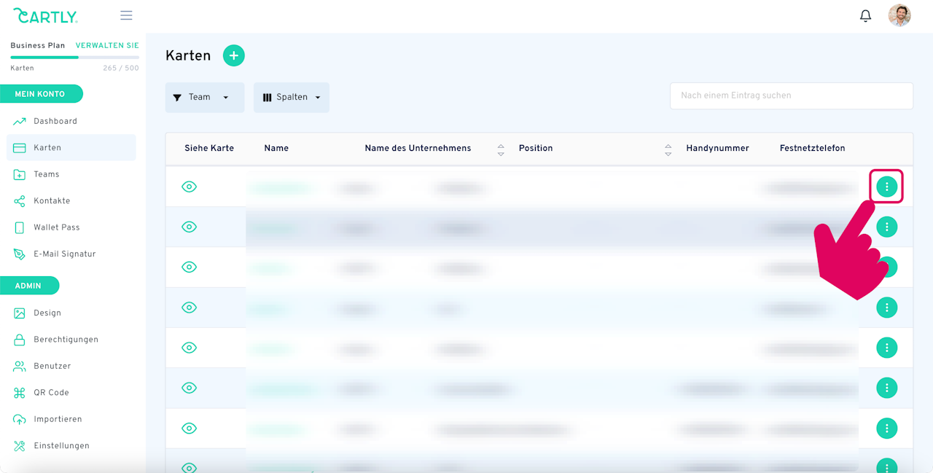Open user profile avatar
Screen dimensions: 933x473
[x=899, y=15]
